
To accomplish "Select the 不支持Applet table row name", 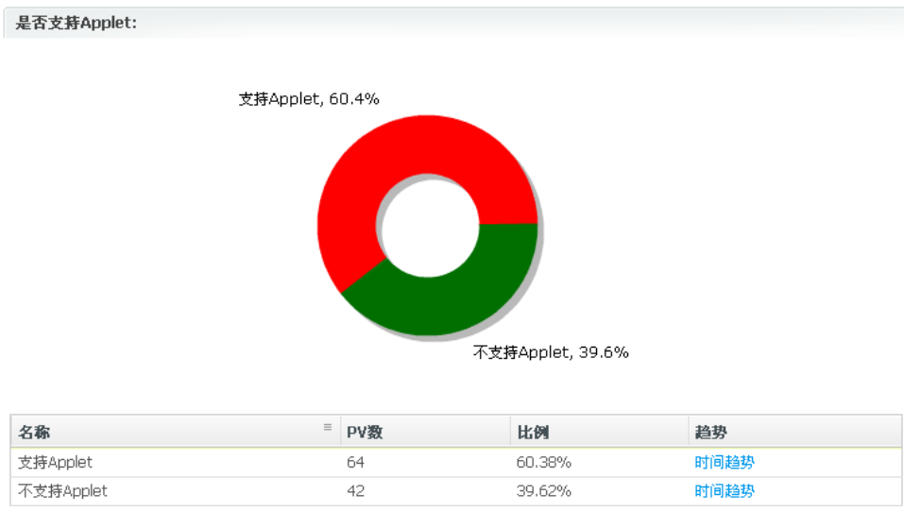I will [63, 491].
